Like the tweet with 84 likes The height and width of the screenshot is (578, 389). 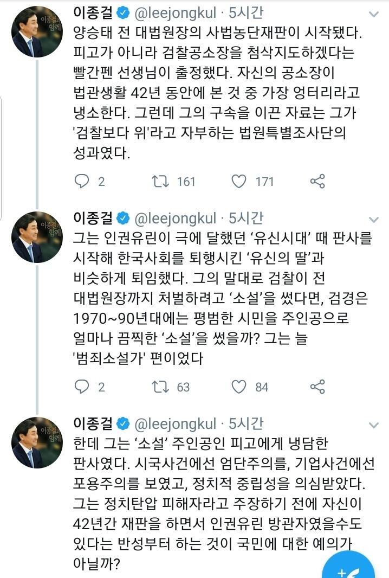tap(239, 386)
